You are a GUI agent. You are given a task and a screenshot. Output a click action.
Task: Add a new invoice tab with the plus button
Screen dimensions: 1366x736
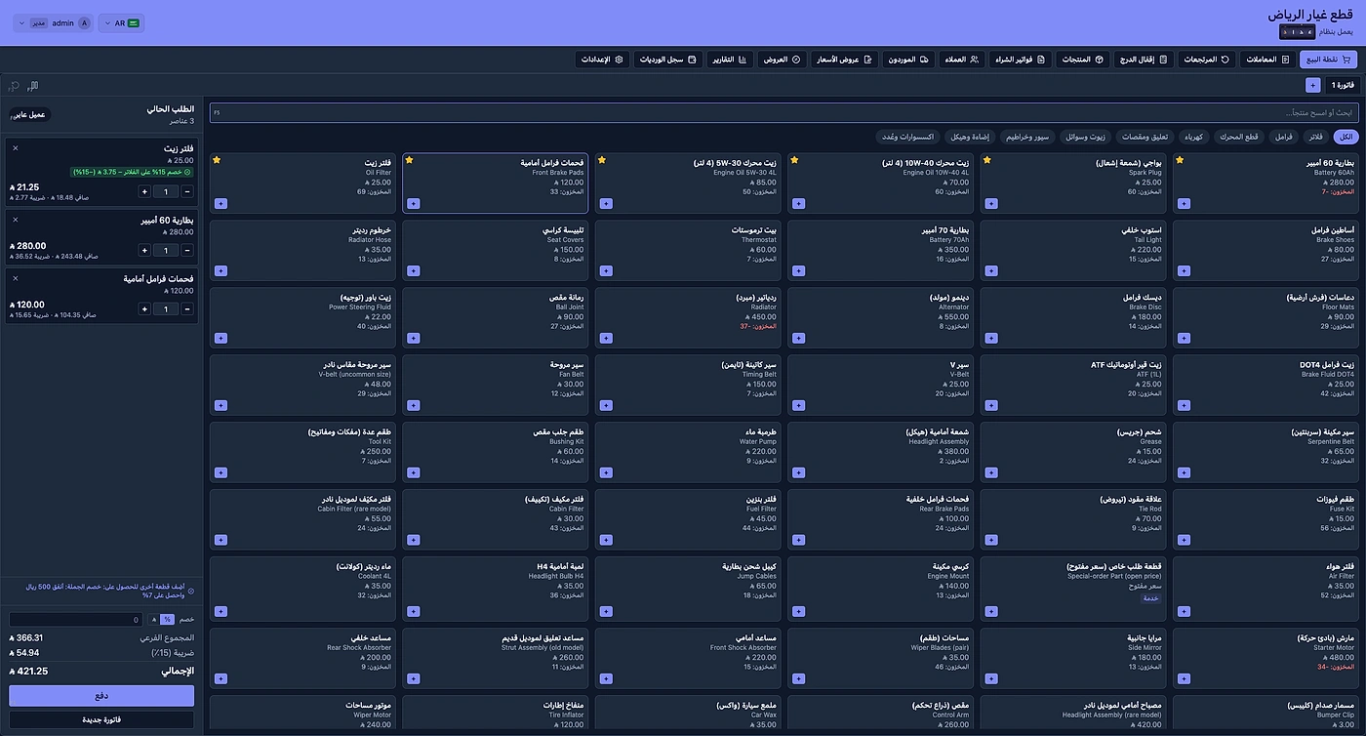coord(1312,85)
